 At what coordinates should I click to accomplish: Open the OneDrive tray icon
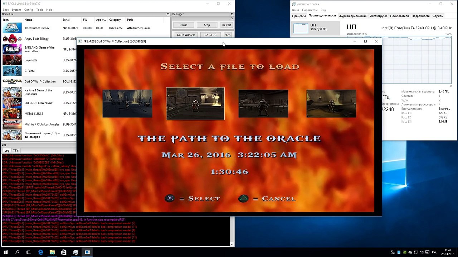(x=410, y=252)
